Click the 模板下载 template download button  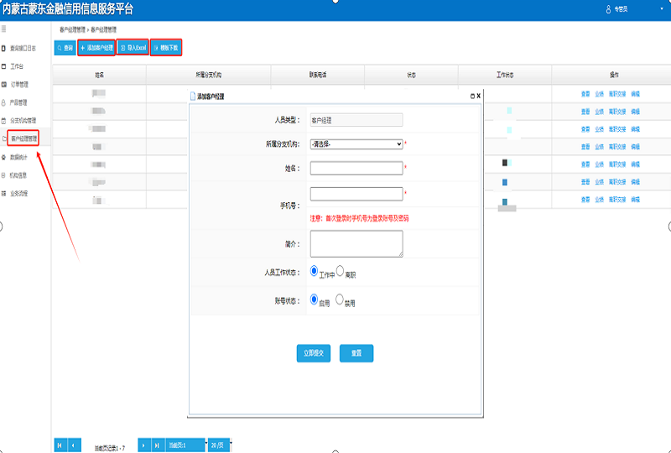[x=166, y=48]
